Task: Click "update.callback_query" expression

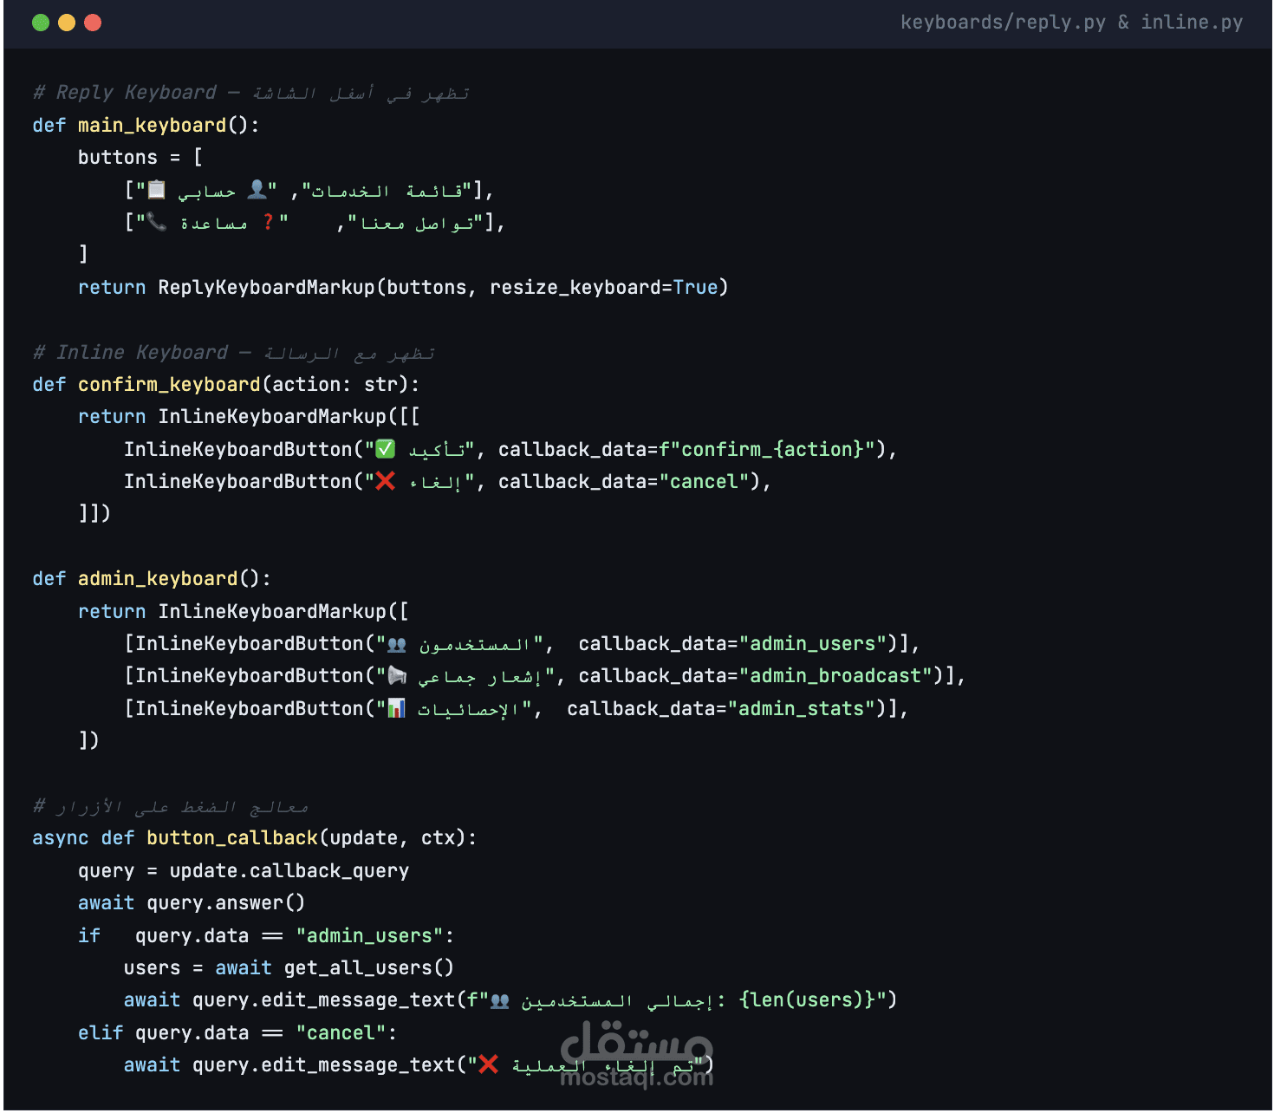Action: click(289, 871)
